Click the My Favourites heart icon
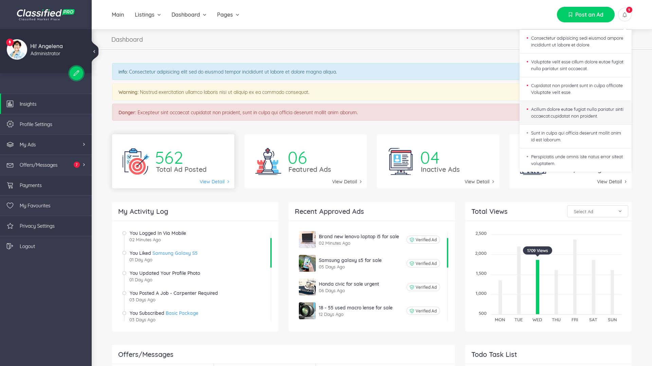 pyautogui.click(x=10, y=206)
